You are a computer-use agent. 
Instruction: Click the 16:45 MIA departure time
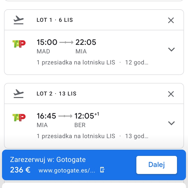(x=46, y=116)
